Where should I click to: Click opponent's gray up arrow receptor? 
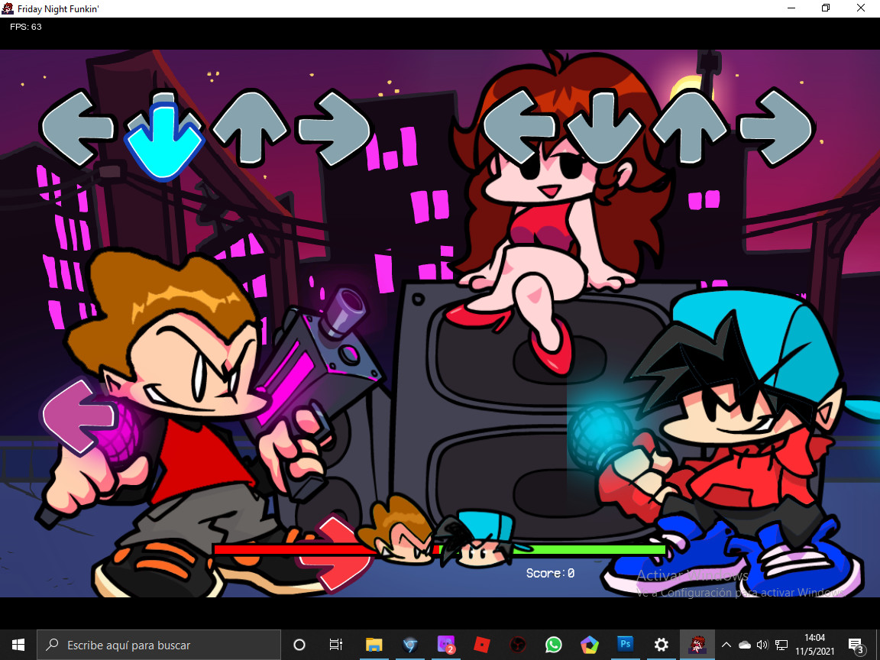tap(250, 128)
